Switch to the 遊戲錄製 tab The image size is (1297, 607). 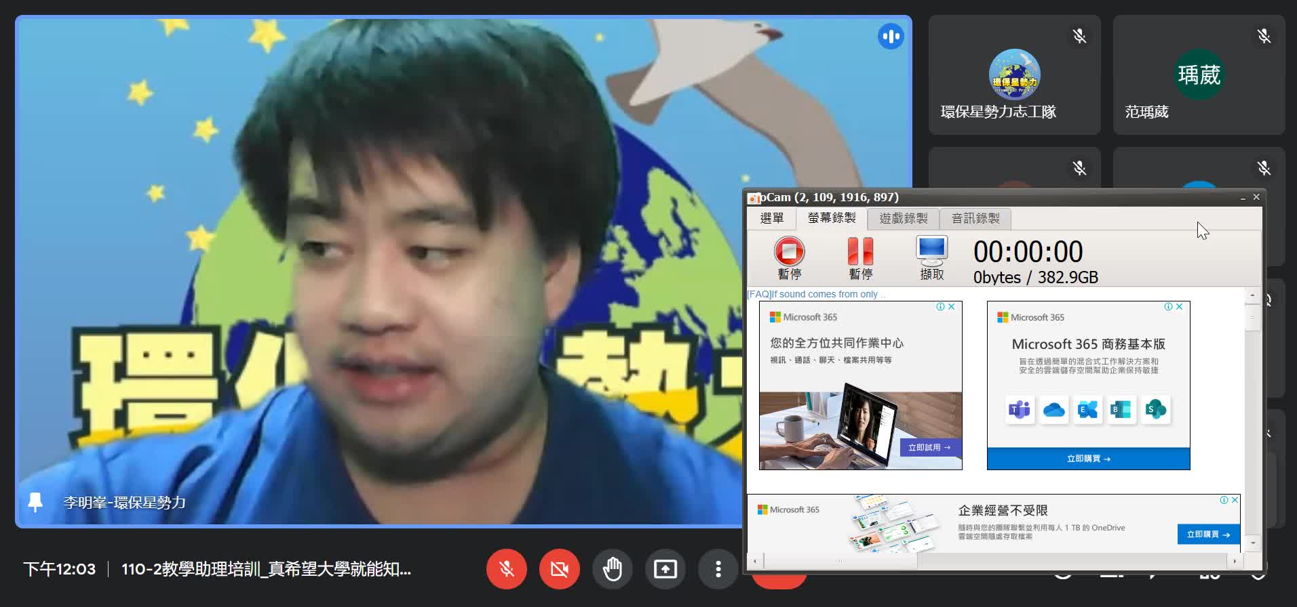[903, 218]
